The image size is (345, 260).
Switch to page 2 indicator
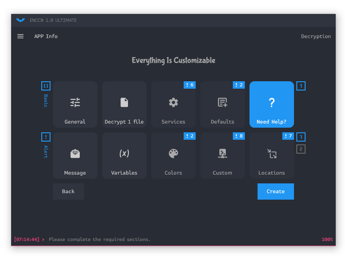pyautogui.click(x=301, y=149)
